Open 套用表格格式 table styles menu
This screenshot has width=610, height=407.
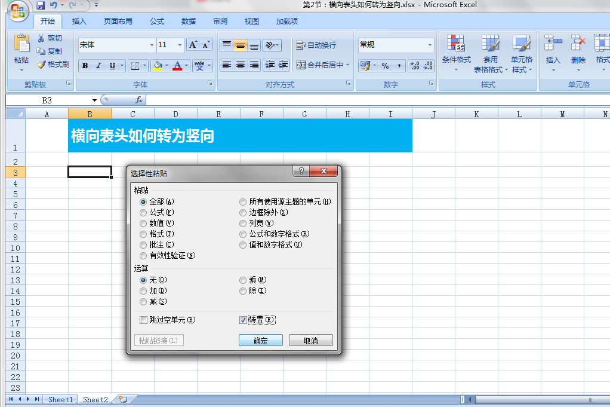[x=490, y=54]
